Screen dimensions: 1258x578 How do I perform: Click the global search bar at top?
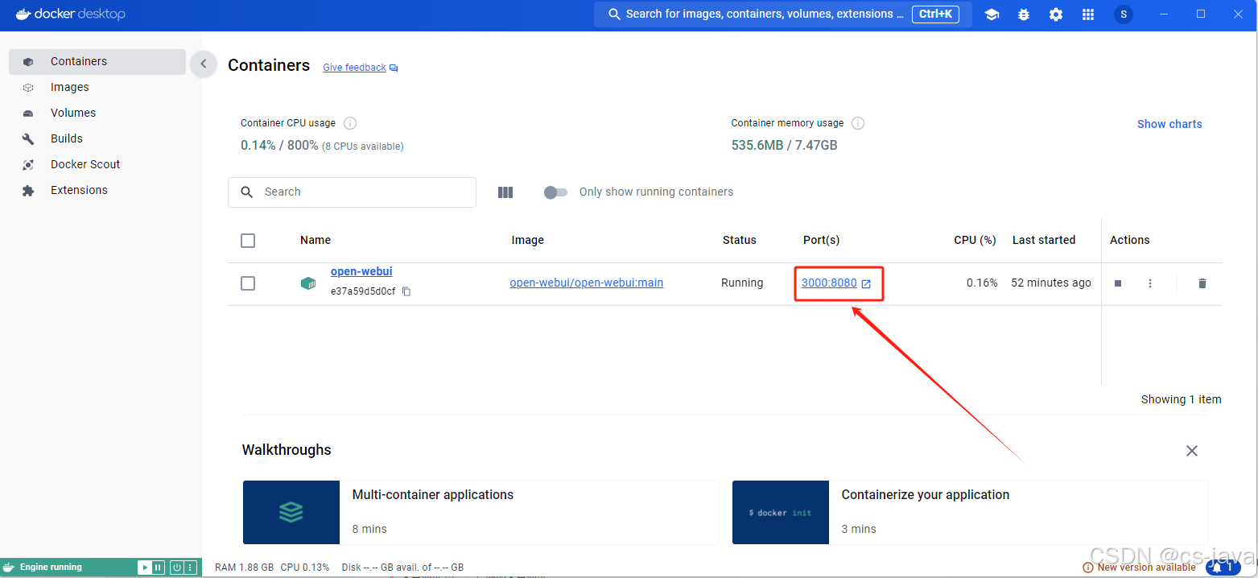[x=783, y=14]
